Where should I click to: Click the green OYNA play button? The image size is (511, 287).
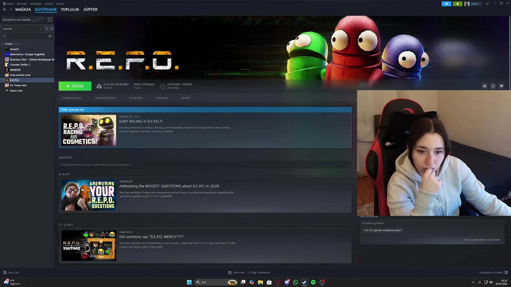click(75, 86)
